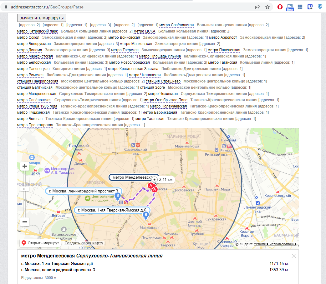The image size is (326, 284).
Task: Click the Сухаревская metro icon
Action: coord(216,216)
